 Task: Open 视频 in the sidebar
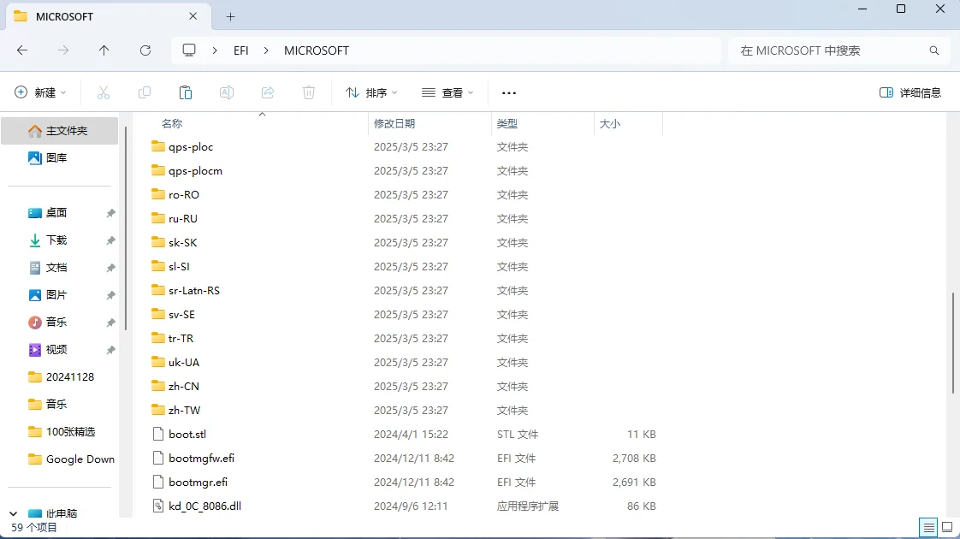[56, 350]
